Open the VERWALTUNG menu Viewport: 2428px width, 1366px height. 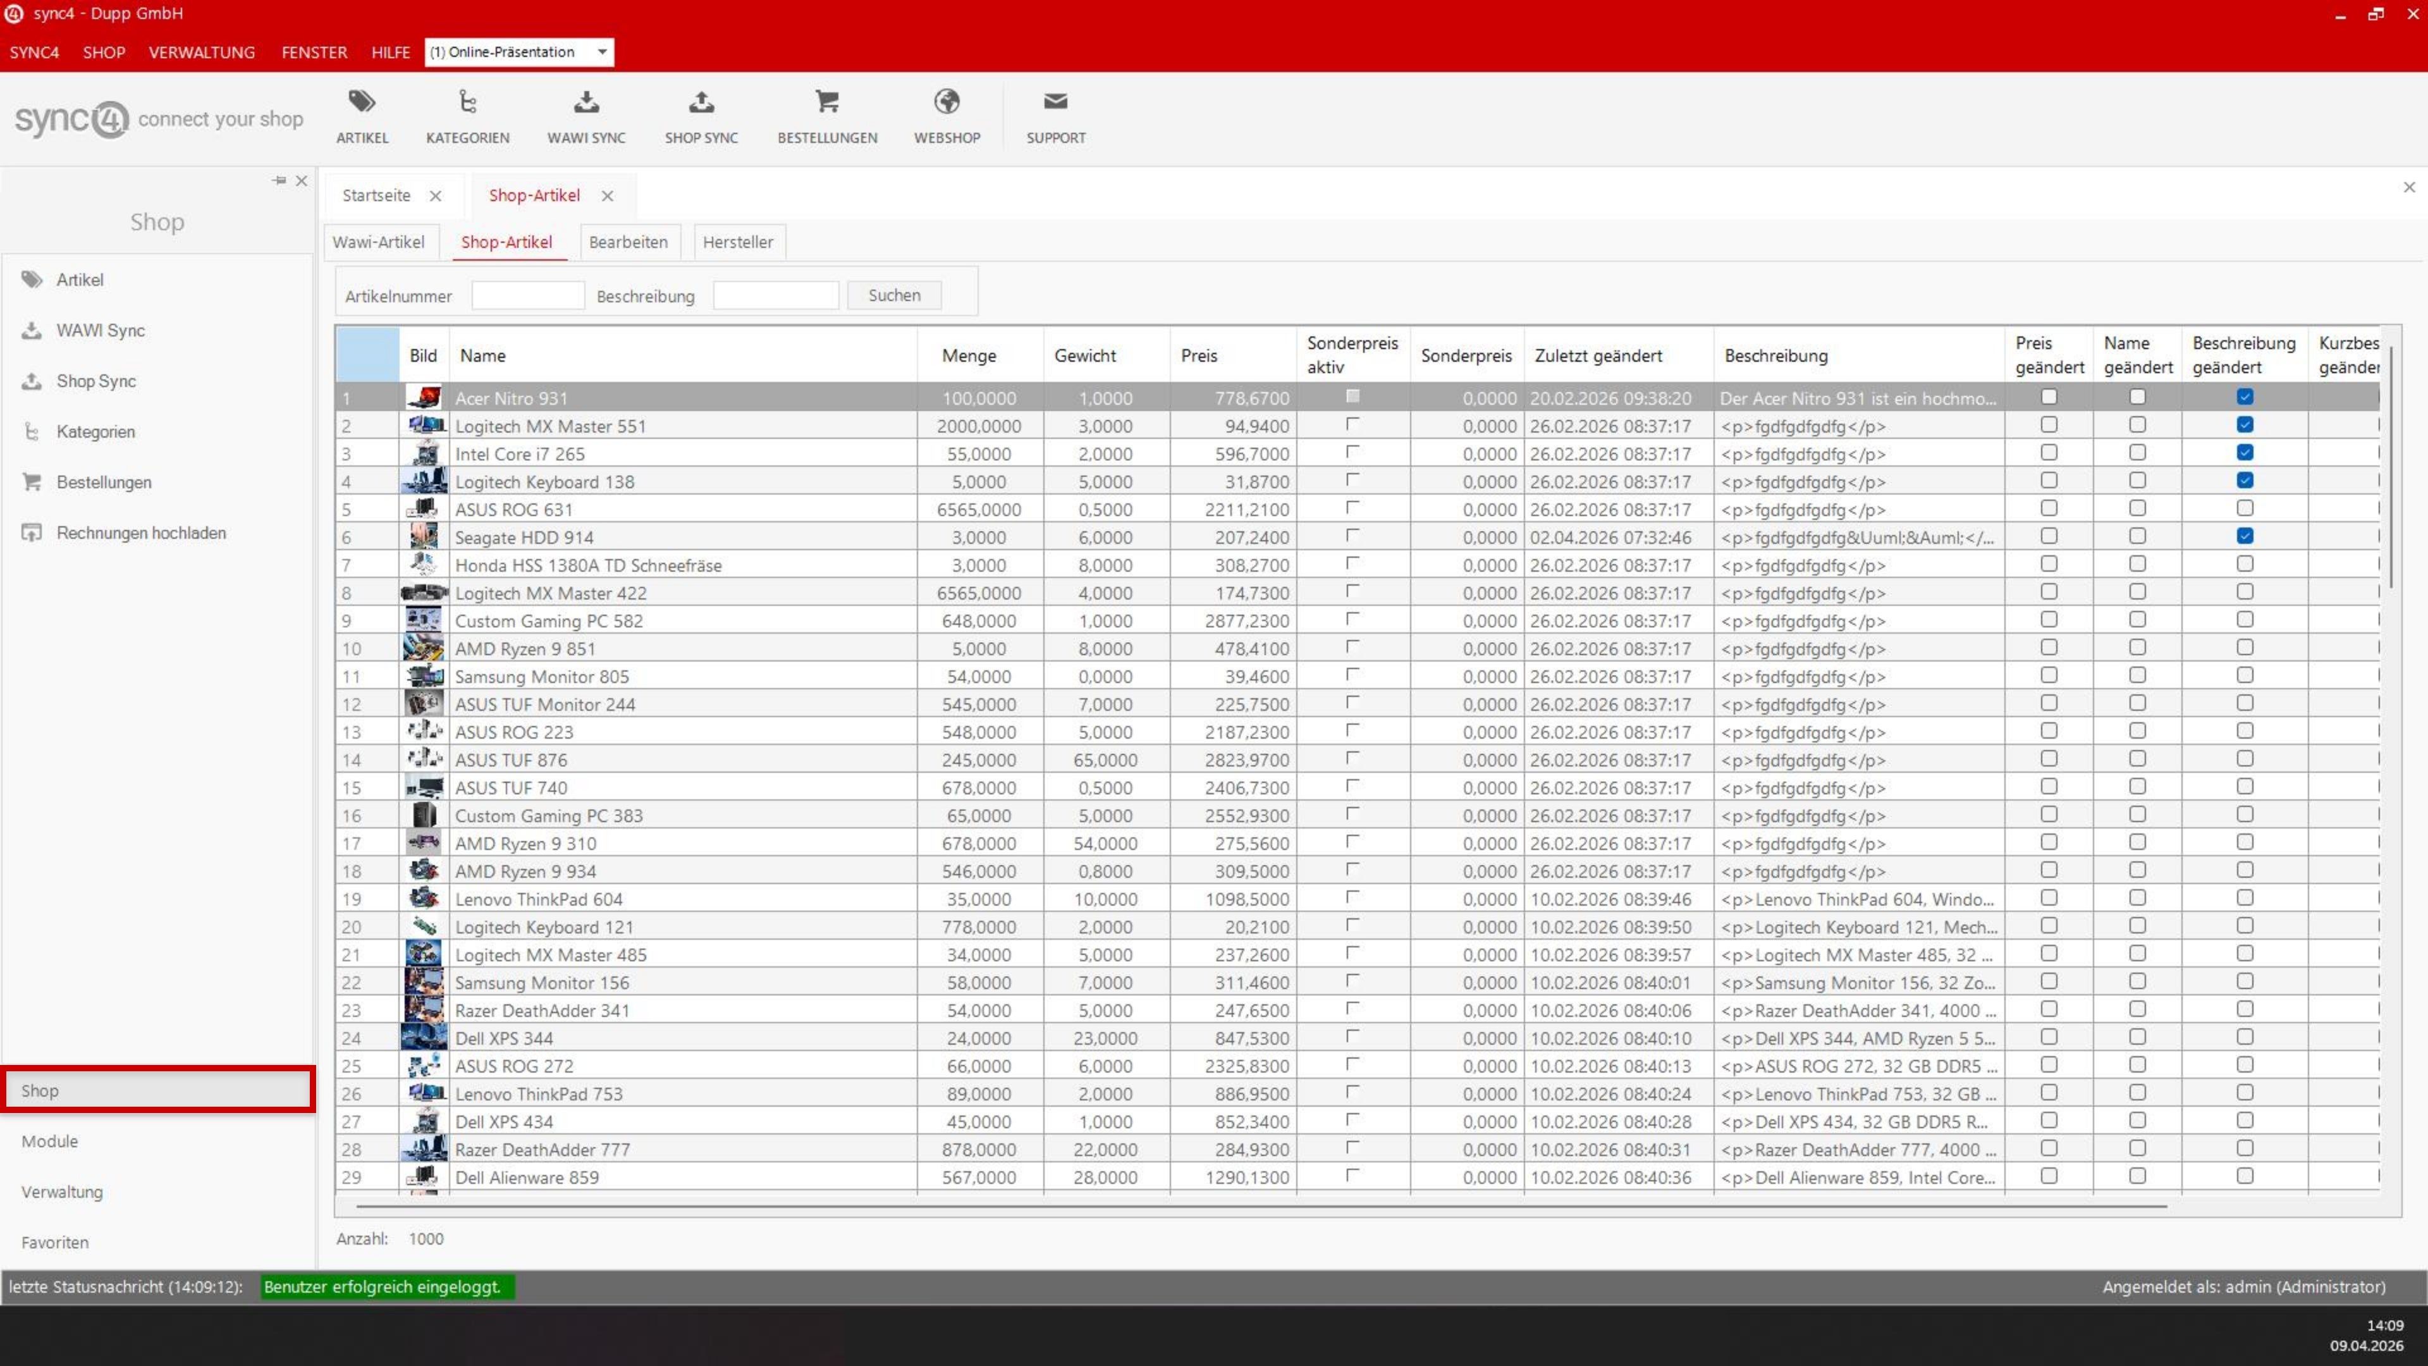click(x=202, y=52)
